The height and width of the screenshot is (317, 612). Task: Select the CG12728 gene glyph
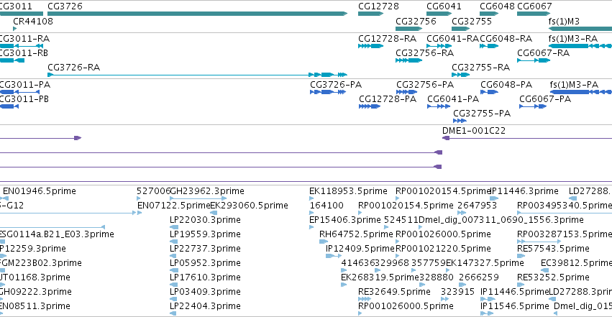click(370, 14)
